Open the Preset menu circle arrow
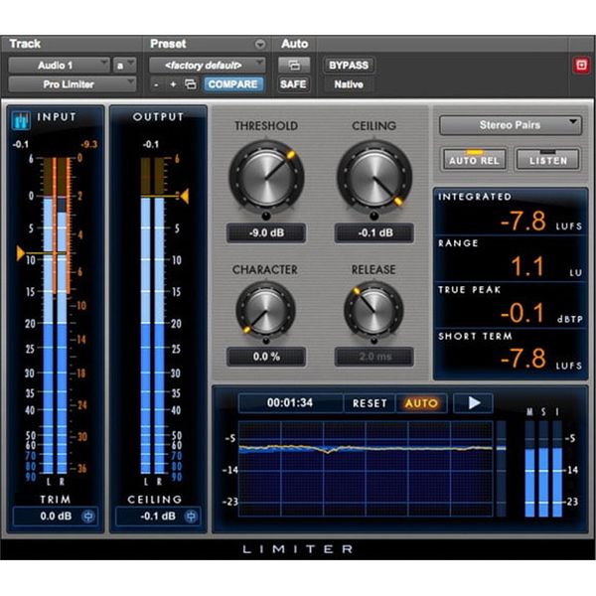 (x=260, y=44)
